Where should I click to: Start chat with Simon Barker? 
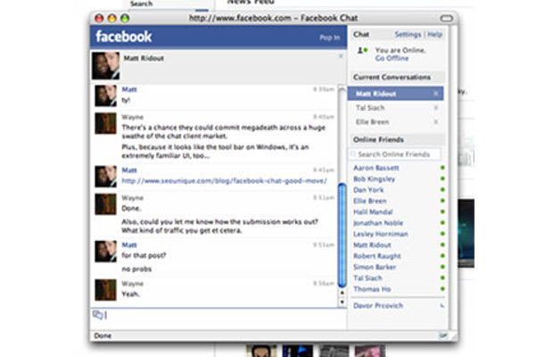375,267
